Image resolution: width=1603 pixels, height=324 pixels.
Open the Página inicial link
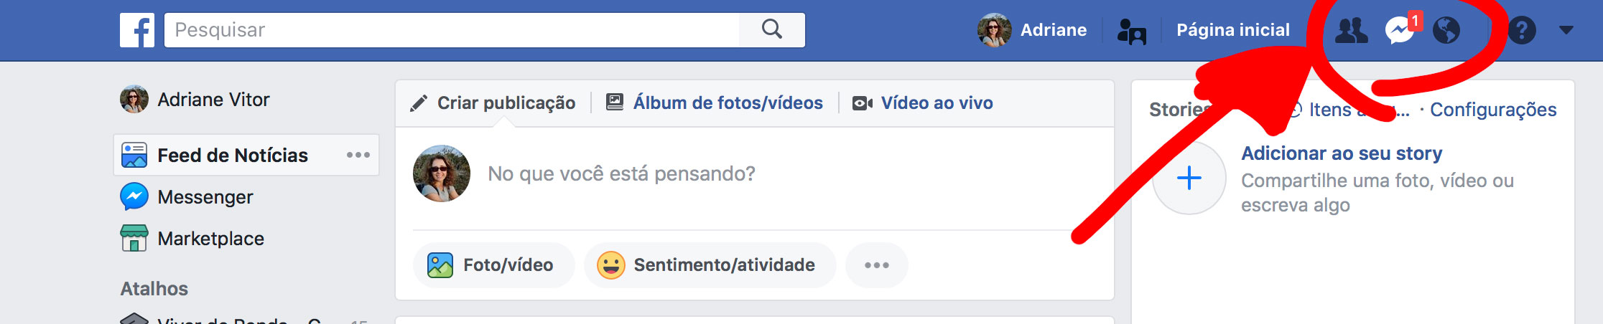pyautogui.click(x=1233, y=30)
